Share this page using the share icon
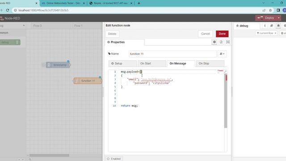The width and height of the screenshot is (286, 161). click(x=264, y=10)
